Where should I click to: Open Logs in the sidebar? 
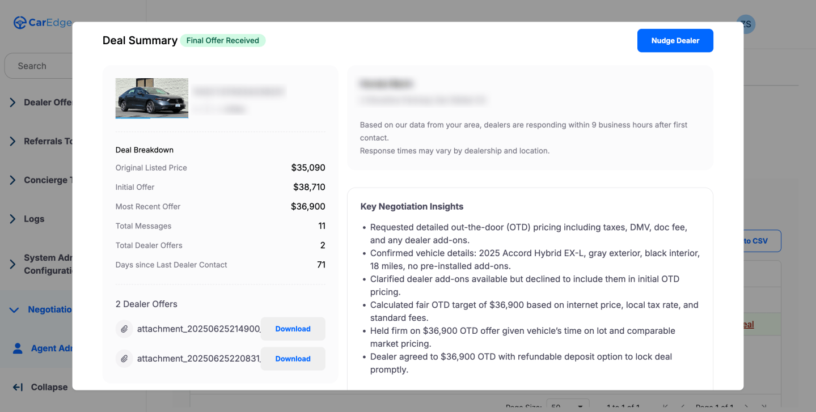tap(12, 219)
